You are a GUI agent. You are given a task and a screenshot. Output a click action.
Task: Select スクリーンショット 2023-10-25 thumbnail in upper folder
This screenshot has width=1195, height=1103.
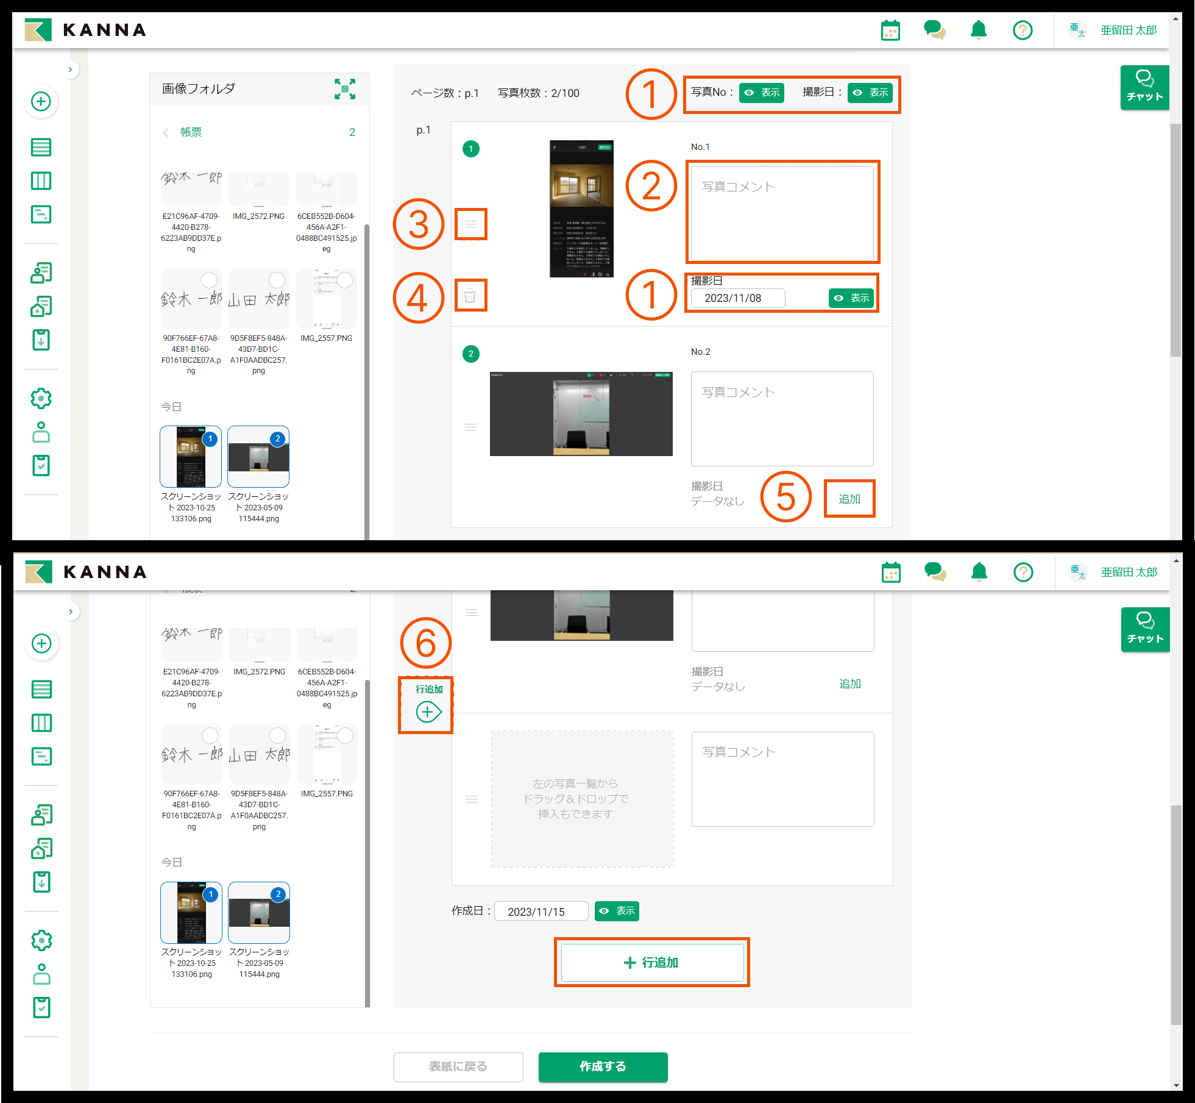coord(191,457)
